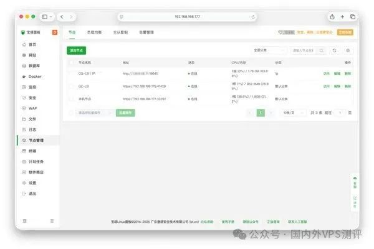Open 首页 home in the sidebar
Viewport: 374px width, 249px height.
32,45
